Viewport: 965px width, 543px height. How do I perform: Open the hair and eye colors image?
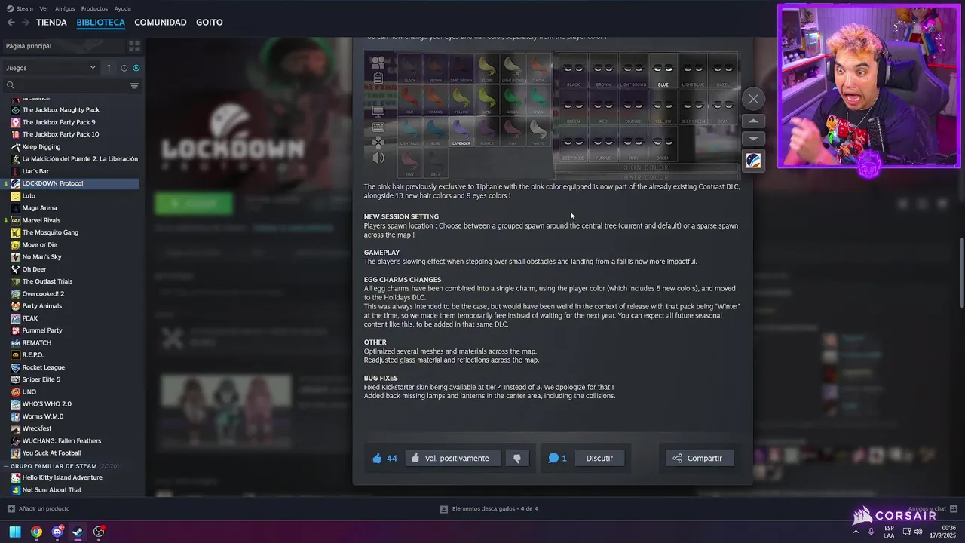pyautogui.click(x=551, y=115)
